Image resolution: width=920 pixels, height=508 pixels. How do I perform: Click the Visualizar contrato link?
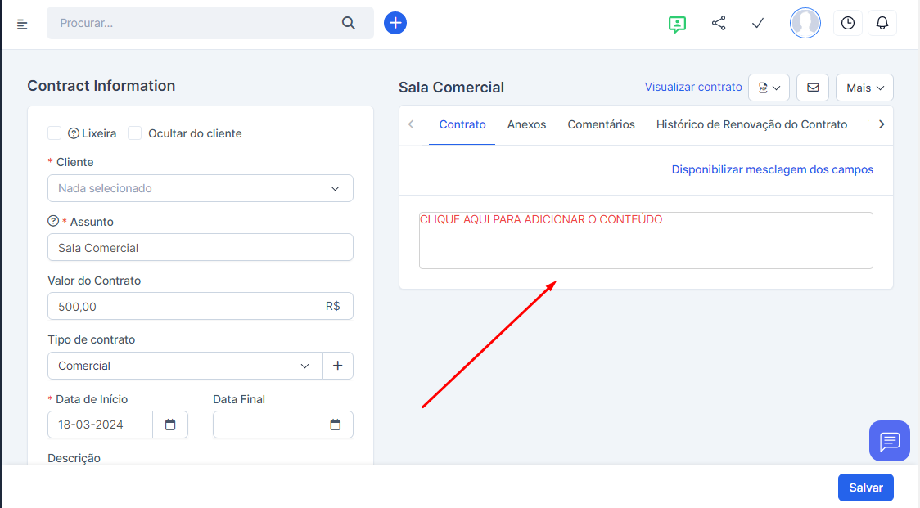693,87
